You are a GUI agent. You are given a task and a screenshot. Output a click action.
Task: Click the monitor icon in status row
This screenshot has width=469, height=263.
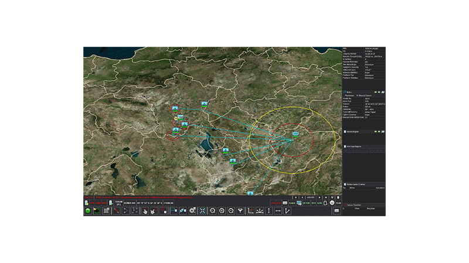(299, 203)
